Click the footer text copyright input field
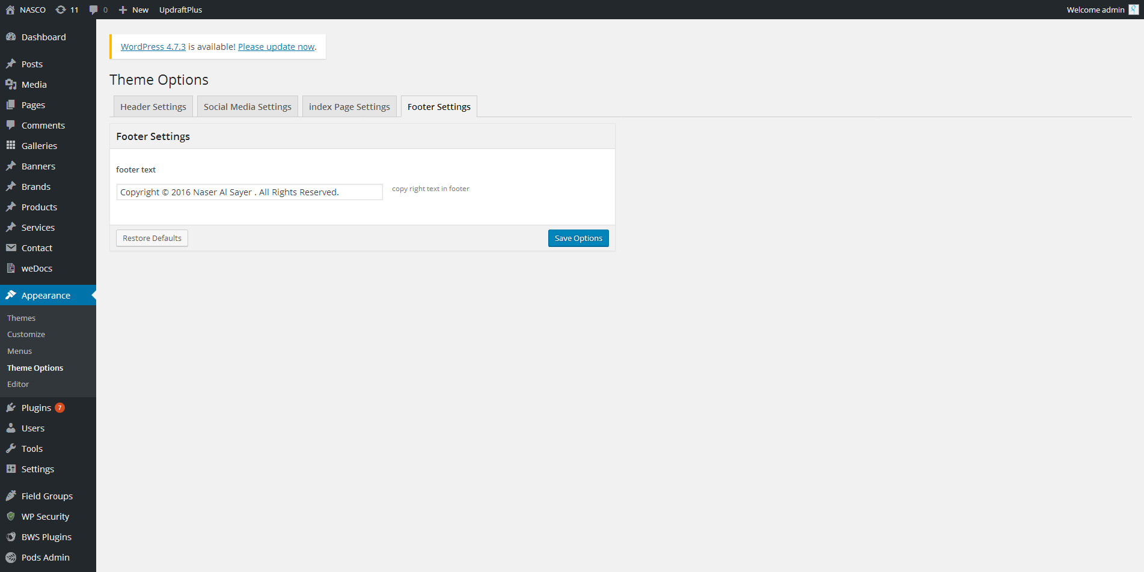Screen dimensions: 1144x572 click(249, 192)
